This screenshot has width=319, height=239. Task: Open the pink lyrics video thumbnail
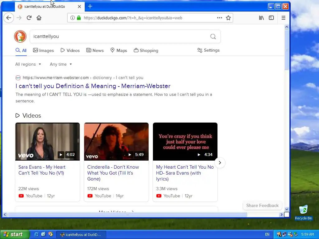185,142
